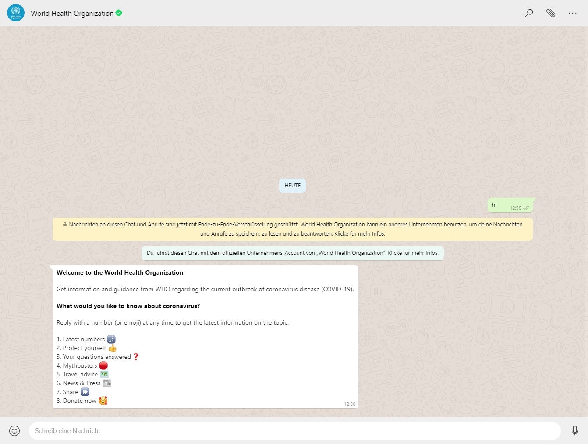Screen dimensions: 588x444
Task: Start a voice message with microphone icon
Action: (x=574, y=430)
